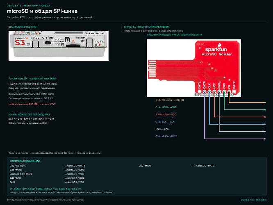Click the footer disclaimer "Фото производителей"

(45, 200)
